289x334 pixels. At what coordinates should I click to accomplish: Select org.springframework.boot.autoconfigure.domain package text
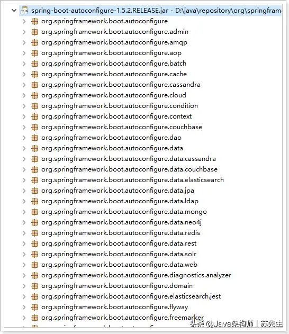click(117, 286)
